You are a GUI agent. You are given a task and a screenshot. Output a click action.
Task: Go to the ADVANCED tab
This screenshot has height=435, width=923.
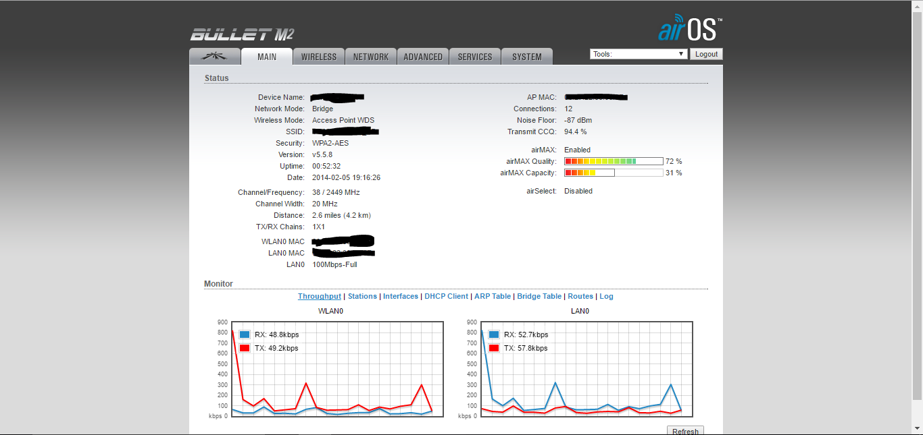click(423, 57)
